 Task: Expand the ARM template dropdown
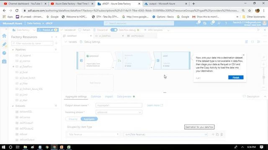tap(168, 30)
